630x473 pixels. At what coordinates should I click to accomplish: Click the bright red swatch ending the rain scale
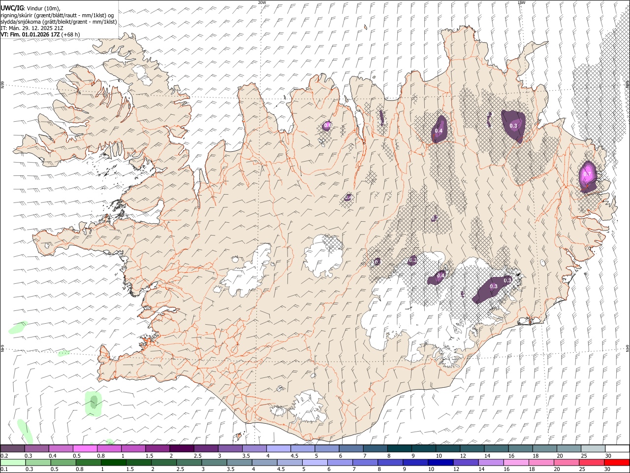point(617,462)
